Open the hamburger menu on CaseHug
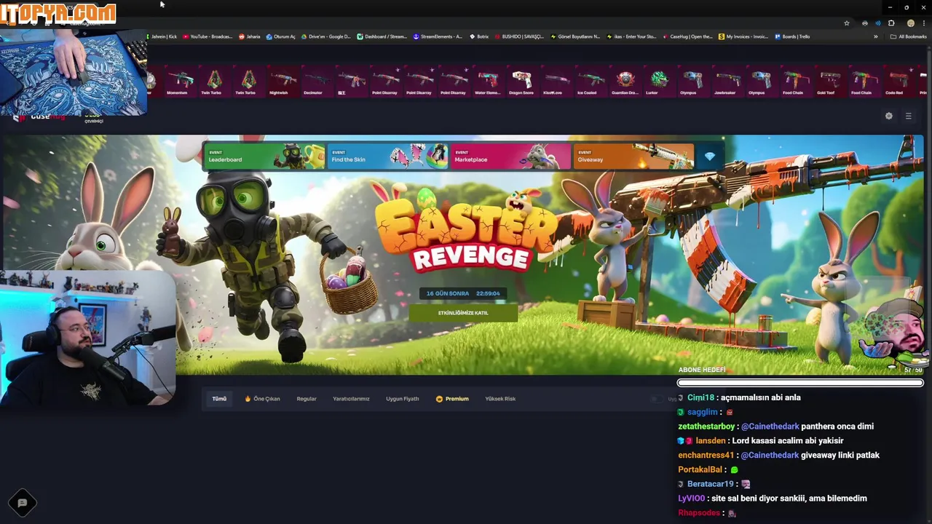 tap(908, 116)
